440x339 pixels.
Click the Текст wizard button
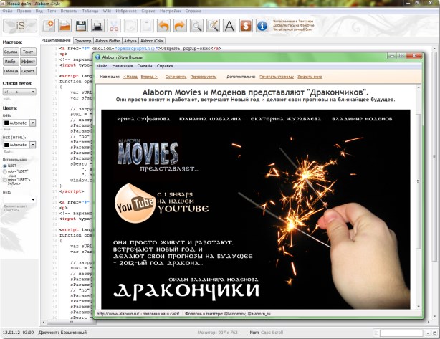pos(28,52)
